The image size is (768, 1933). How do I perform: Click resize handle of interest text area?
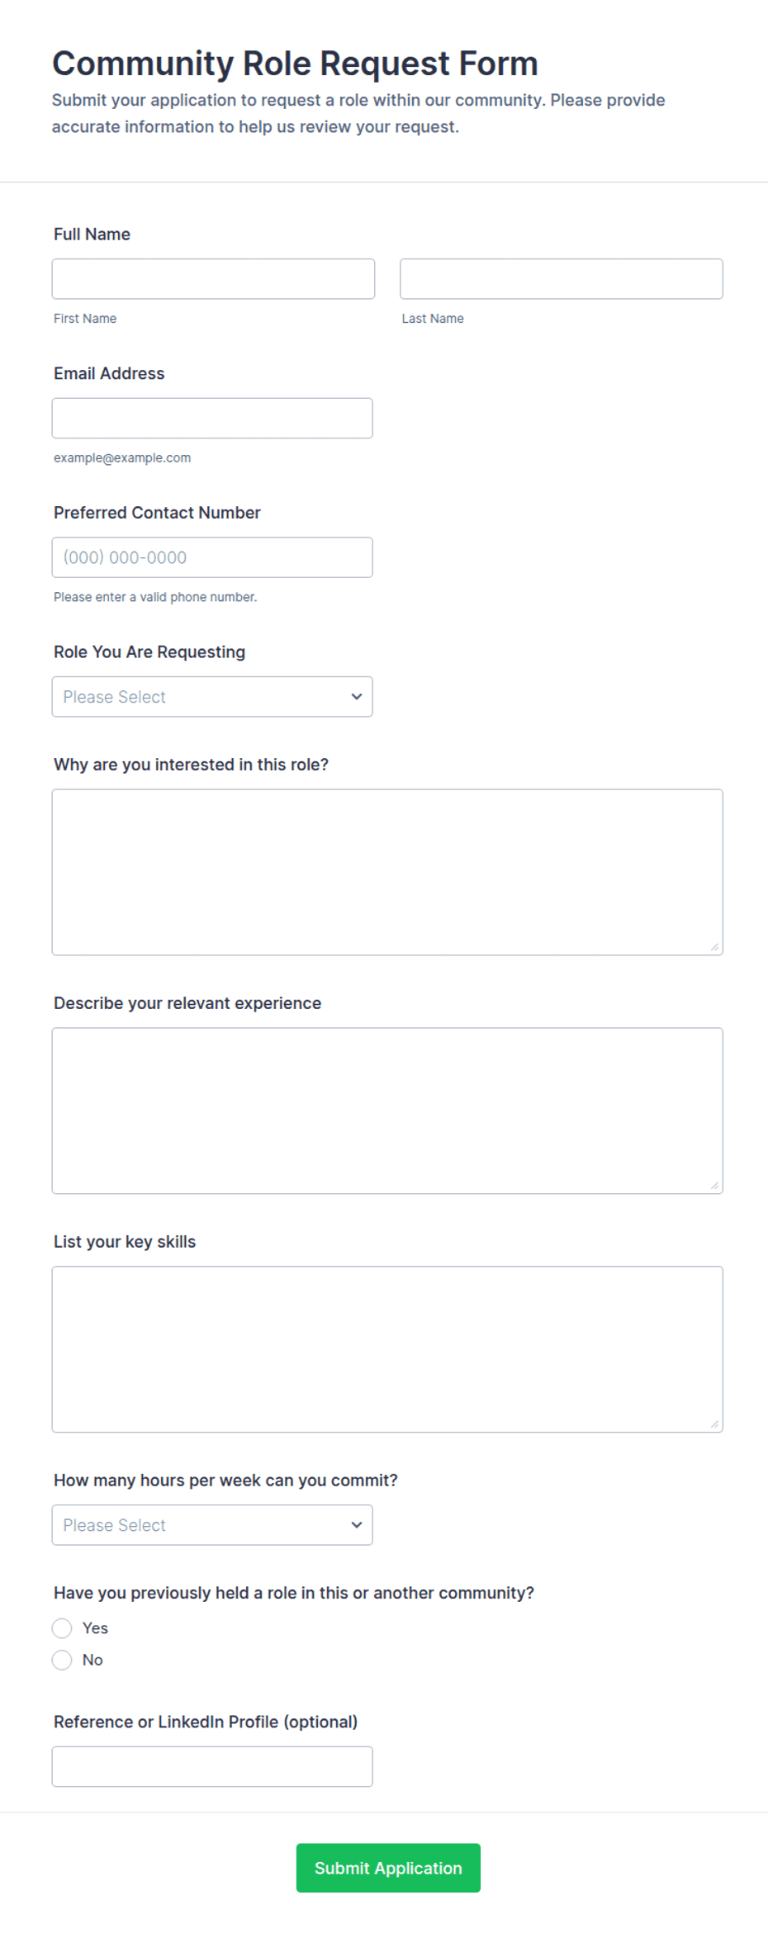(x=714, y=947)
